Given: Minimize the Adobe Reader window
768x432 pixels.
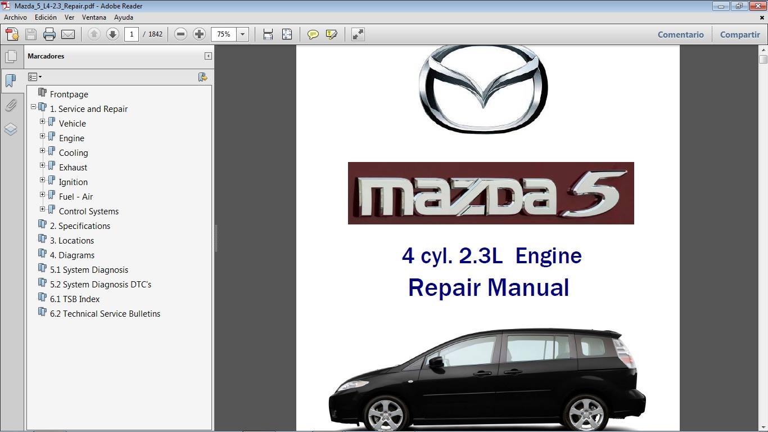Looking at the screenshot, I should pos(721,6).
